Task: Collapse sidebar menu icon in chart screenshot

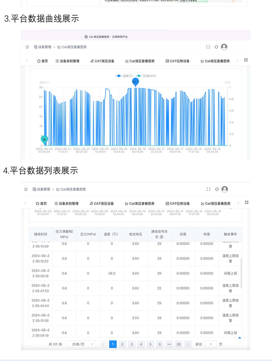Action: (27, 47)
